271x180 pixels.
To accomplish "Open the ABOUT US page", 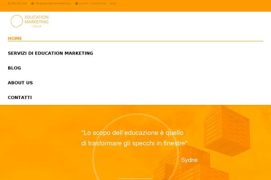I will tap(20, 83).
